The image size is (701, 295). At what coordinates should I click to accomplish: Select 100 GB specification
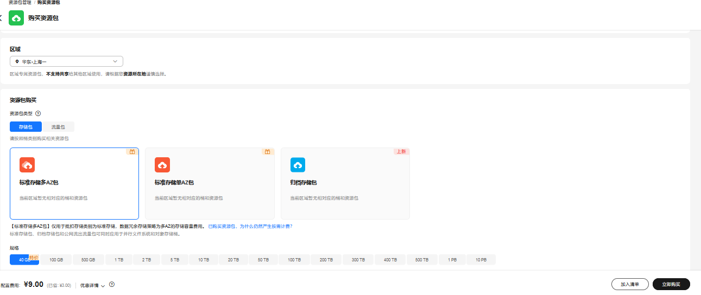(56, 260)
